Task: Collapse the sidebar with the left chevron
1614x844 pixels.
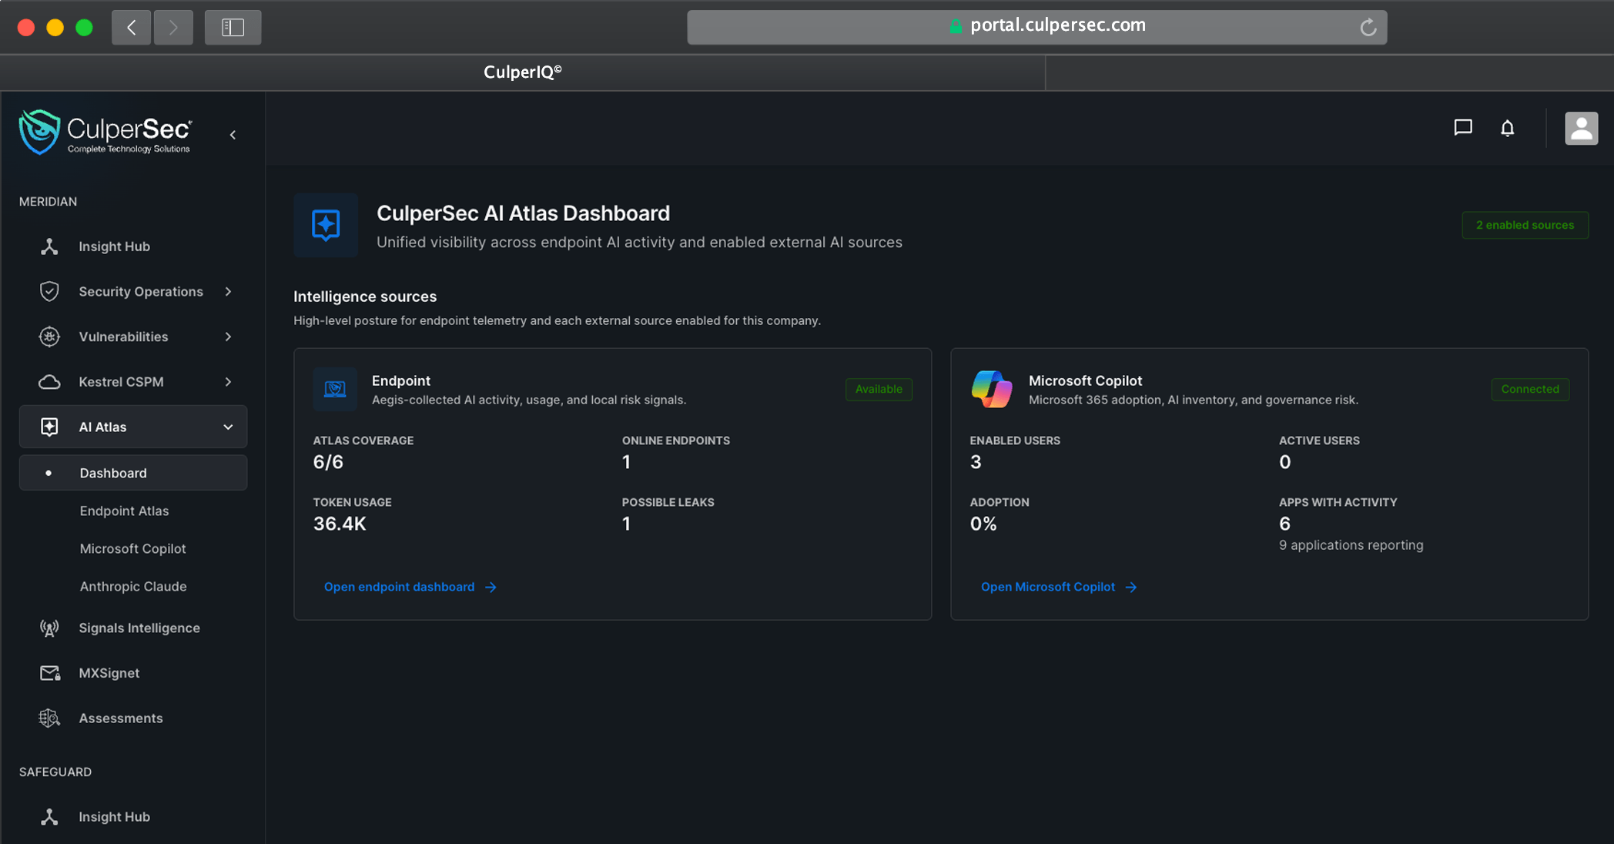Action: point(233,135)
